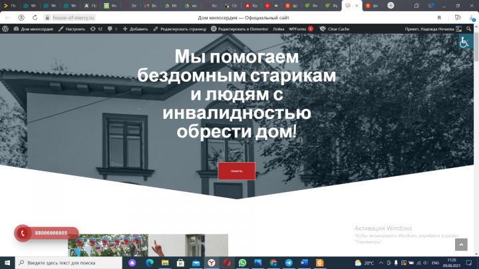479x269 pixels.
Task: Open the weather 20°C widget
Action: [365, 263]
